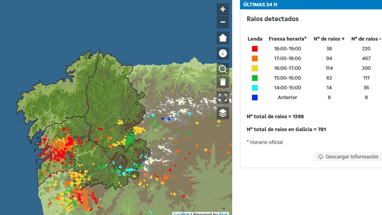Zoom out the map with minus button
Screen dimensions: 382x215
(x=223, y=22)
